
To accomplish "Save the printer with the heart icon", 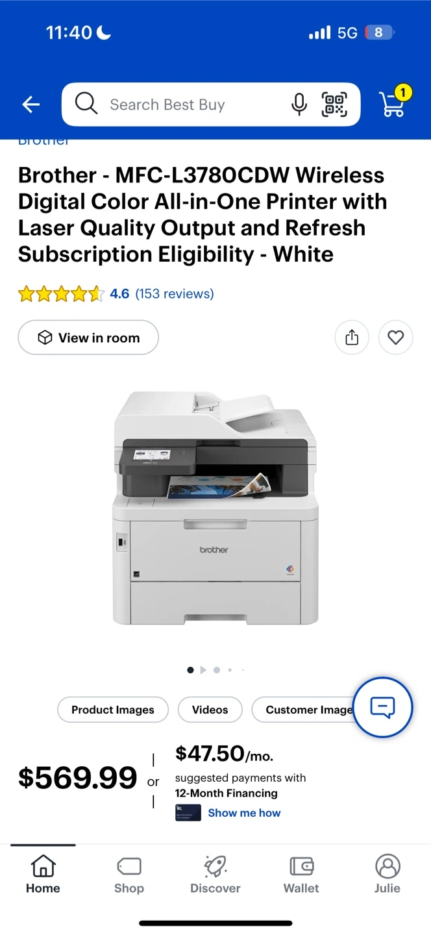I will 396,338.
